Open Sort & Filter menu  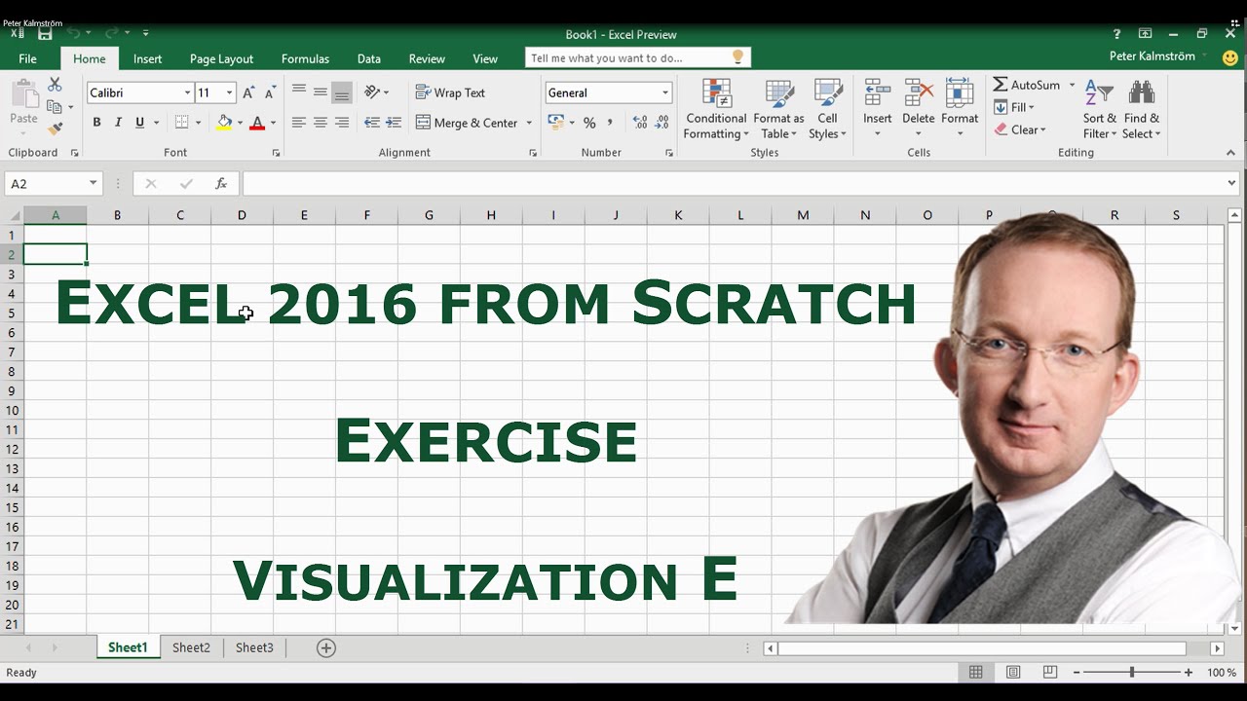click(1100, 109)
